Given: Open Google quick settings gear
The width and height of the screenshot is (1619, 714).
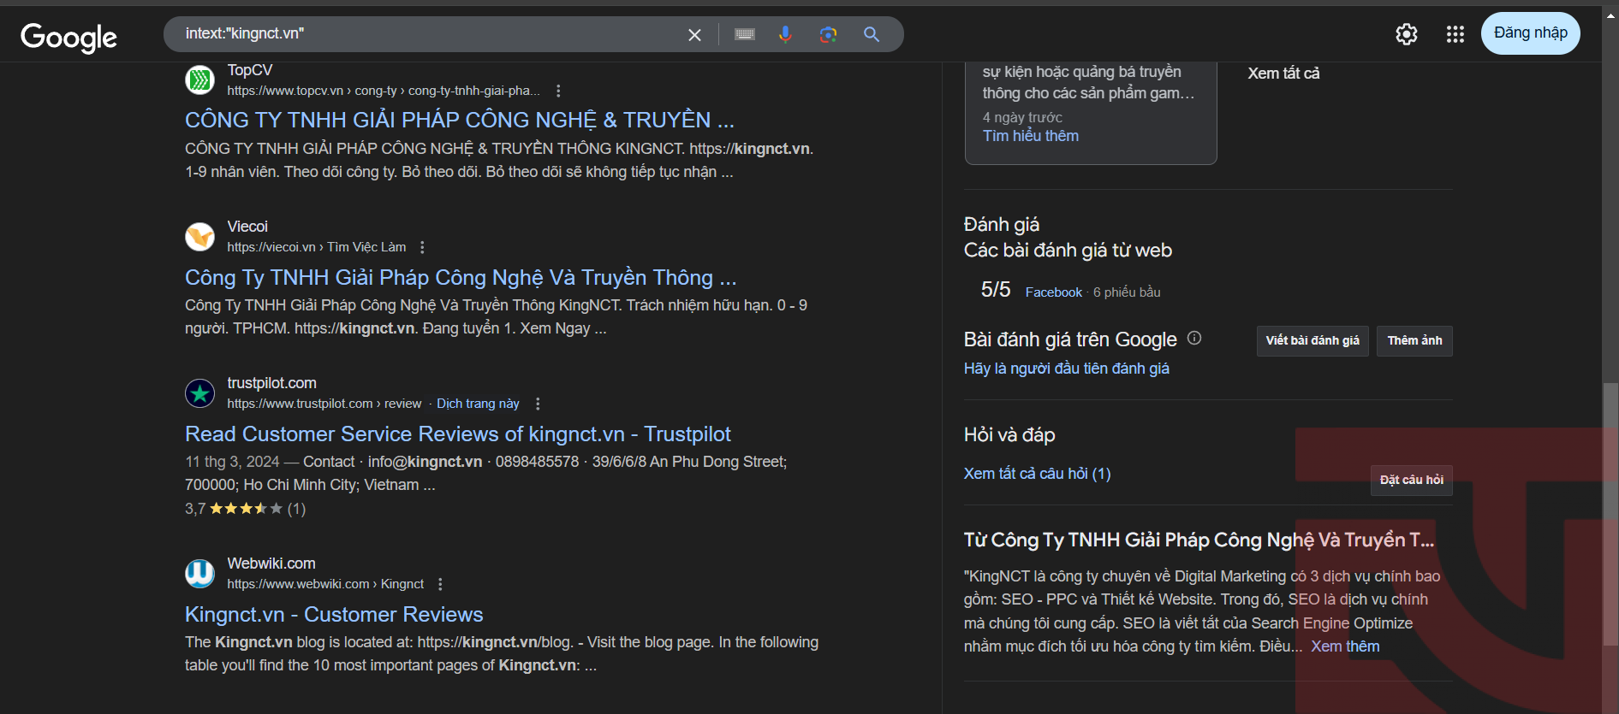Looking at the screenshot, I should coord(1407,34).
